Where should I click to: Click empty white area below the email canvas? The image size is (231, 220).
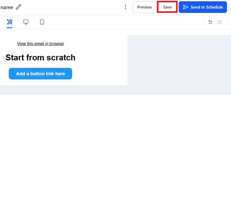point(115,155)
